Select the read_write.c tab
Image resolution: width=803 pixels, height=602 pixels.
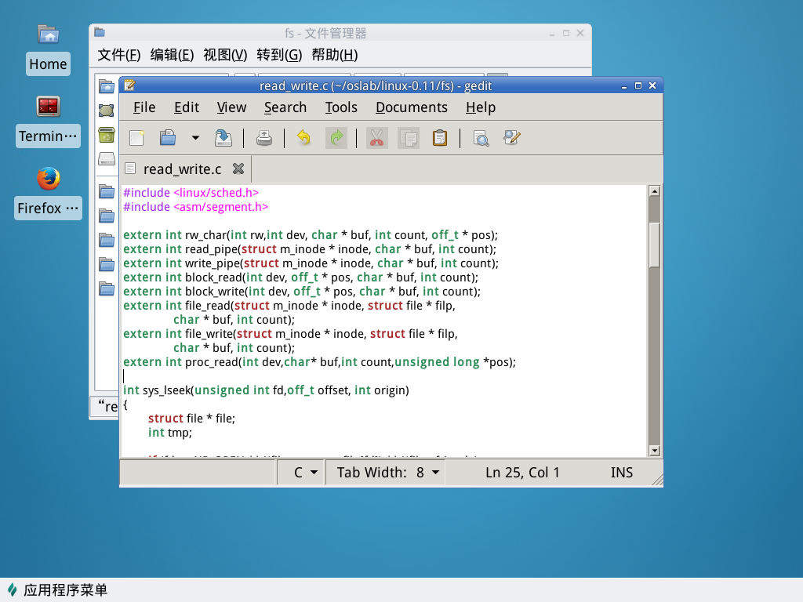(182, 169)
